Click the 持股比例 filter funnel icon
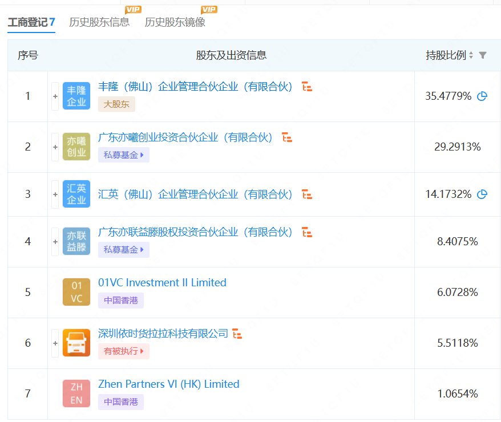Image resolution: width=501 pixels, height=422 pixels. [483, 55]
